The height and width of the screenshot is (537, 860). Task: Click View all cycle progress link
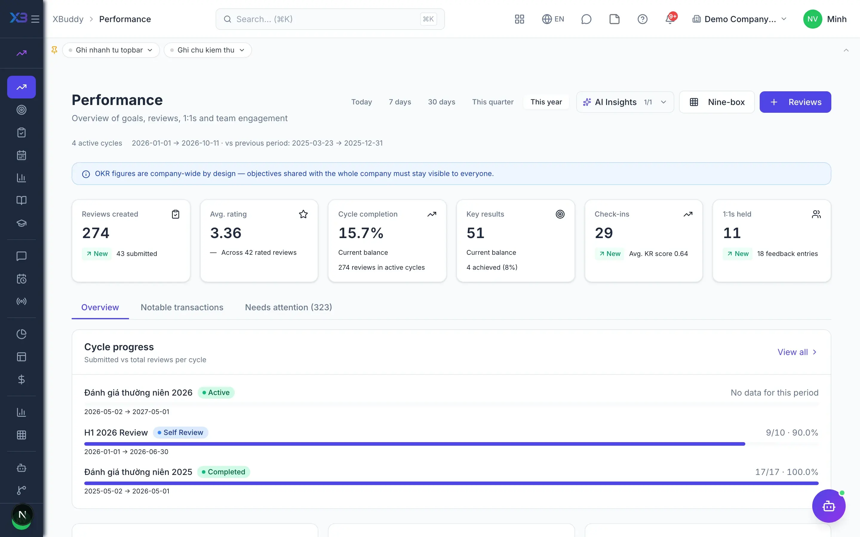[x=797, y=352]
